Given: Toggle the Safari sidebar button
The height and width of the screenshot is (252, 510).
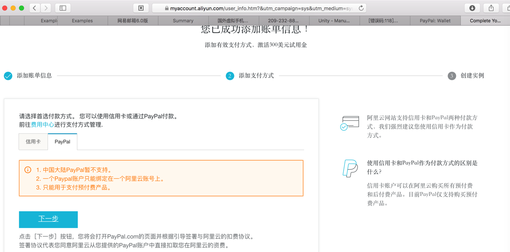Looking at the screenshot, I should tap(63, 8).
